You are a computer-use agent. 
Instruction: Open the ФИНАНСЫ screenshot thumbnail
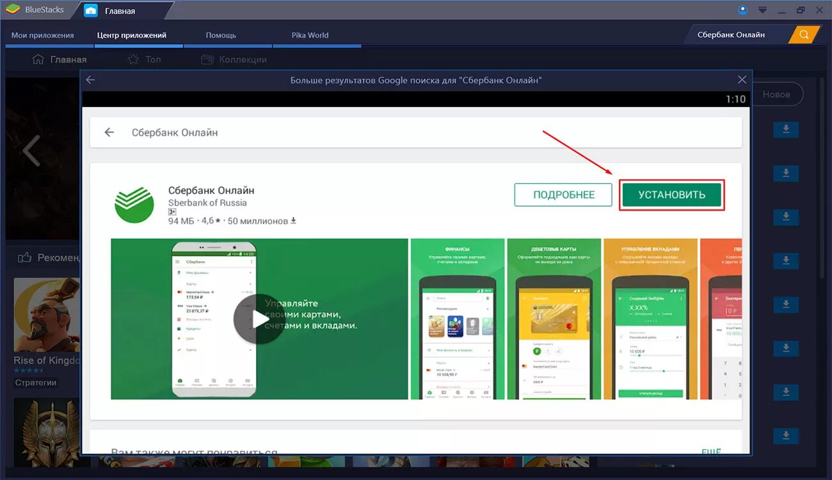[x=458, y=319]
